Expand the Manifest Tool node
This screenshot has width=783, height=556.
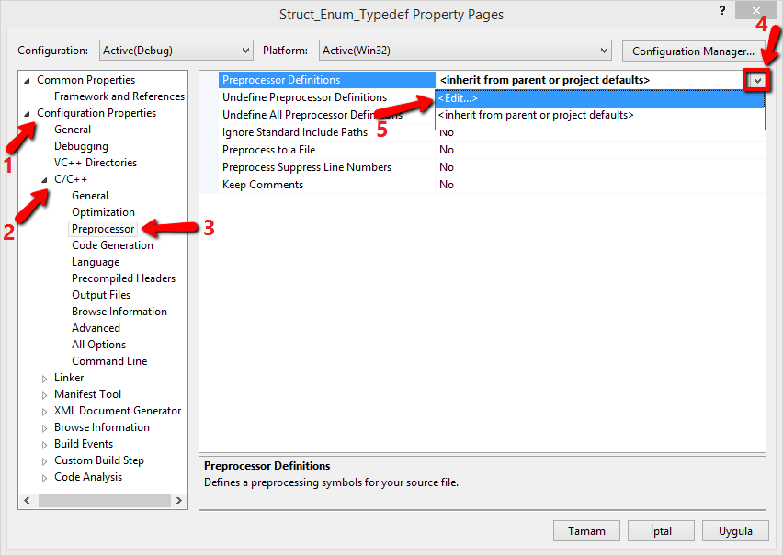pyautogui.click(x=44, y=394)
